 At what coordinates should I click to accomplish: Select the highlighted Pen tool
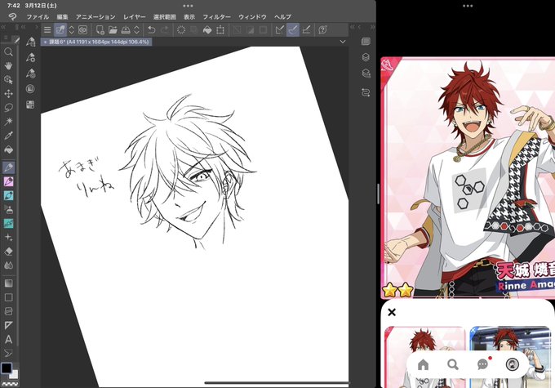[x=8, y=167]
